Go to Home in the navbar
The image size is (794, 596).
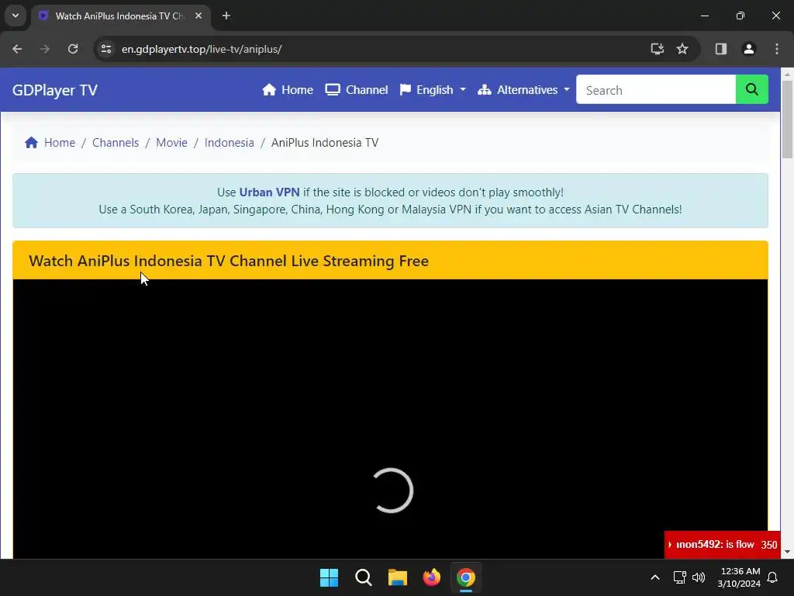(288, 90)
